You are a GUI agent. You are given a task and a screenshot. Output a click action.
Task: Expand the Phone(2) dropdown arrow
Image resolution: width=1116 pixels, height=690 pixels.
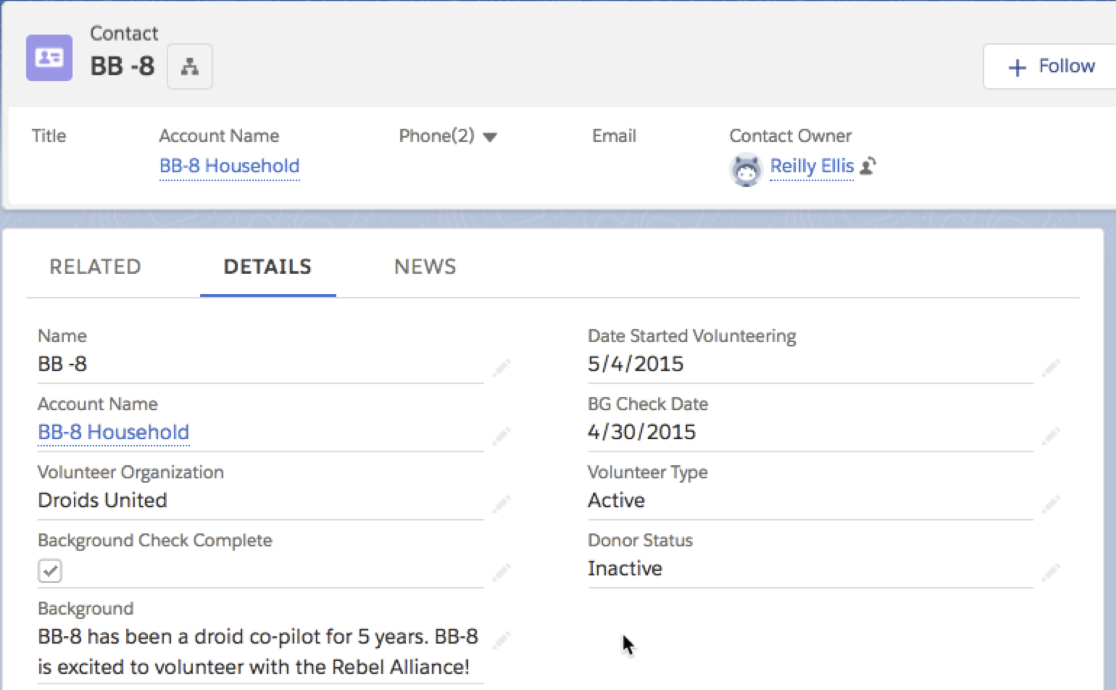click(x=490, y=137)
